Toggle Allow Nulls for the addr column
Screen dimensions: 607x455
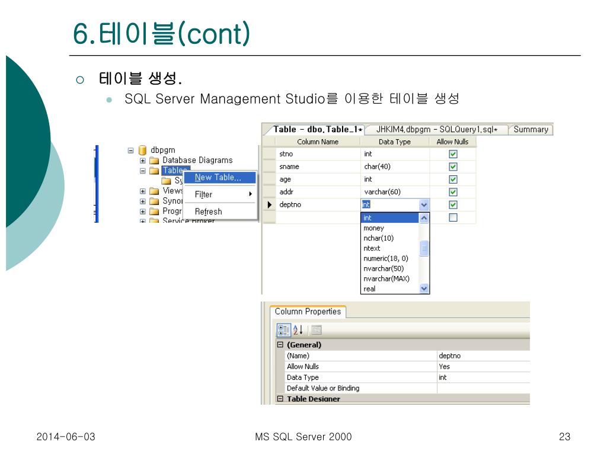coord(453,192)
